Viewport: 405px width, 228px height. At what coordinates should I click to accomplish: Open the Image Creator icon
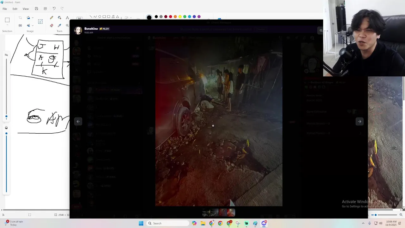tap(40, 22)
